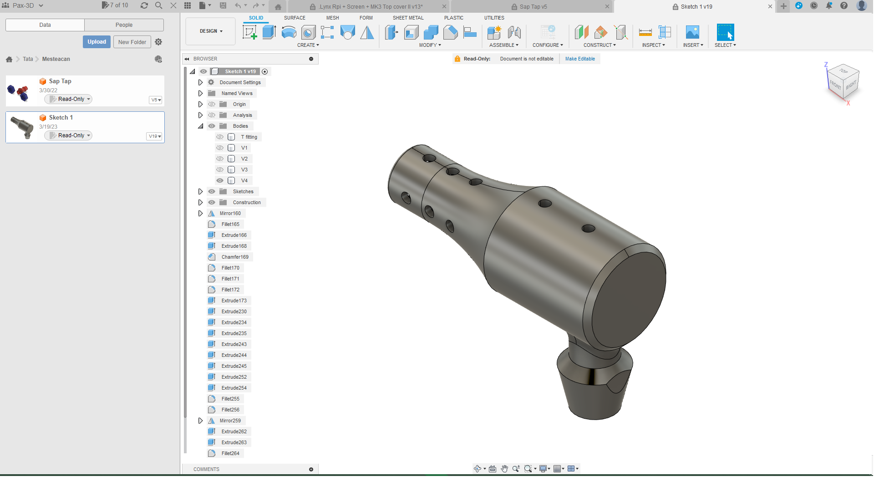Toggle visibility of the V4 body
Screen dimensions: 874x491
pos(220,180)
